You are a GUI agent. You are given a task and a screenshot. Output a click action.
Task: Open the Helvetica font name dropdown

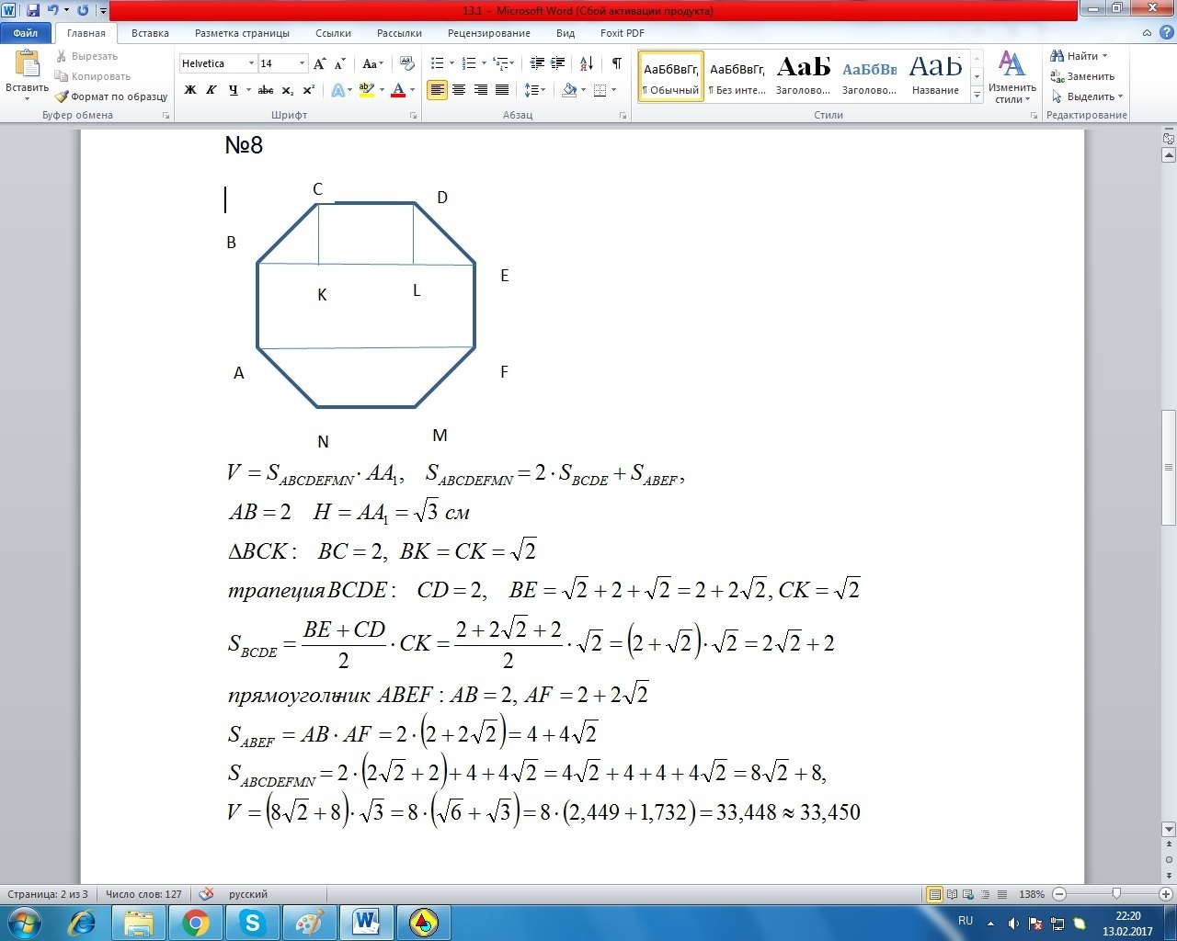pyautogui.click(x=251, y=63)
